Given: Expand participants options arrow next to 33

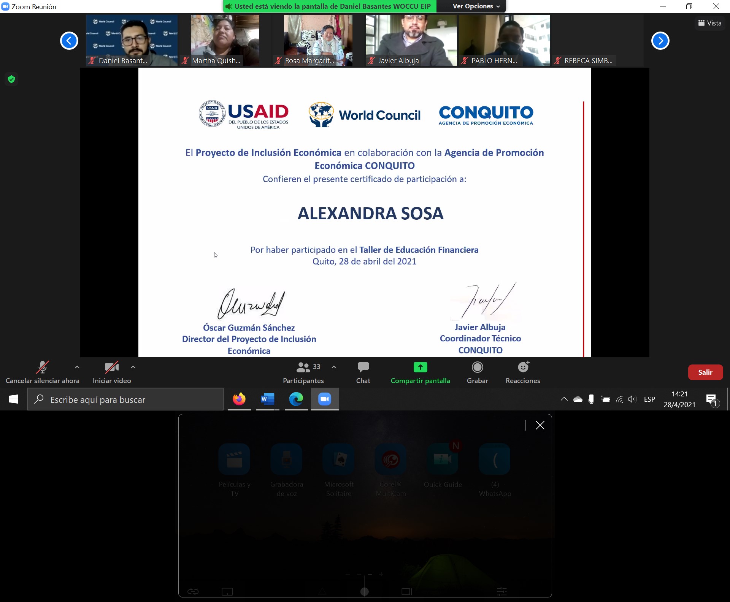Looking at the screenshot, I should point(334,367).
